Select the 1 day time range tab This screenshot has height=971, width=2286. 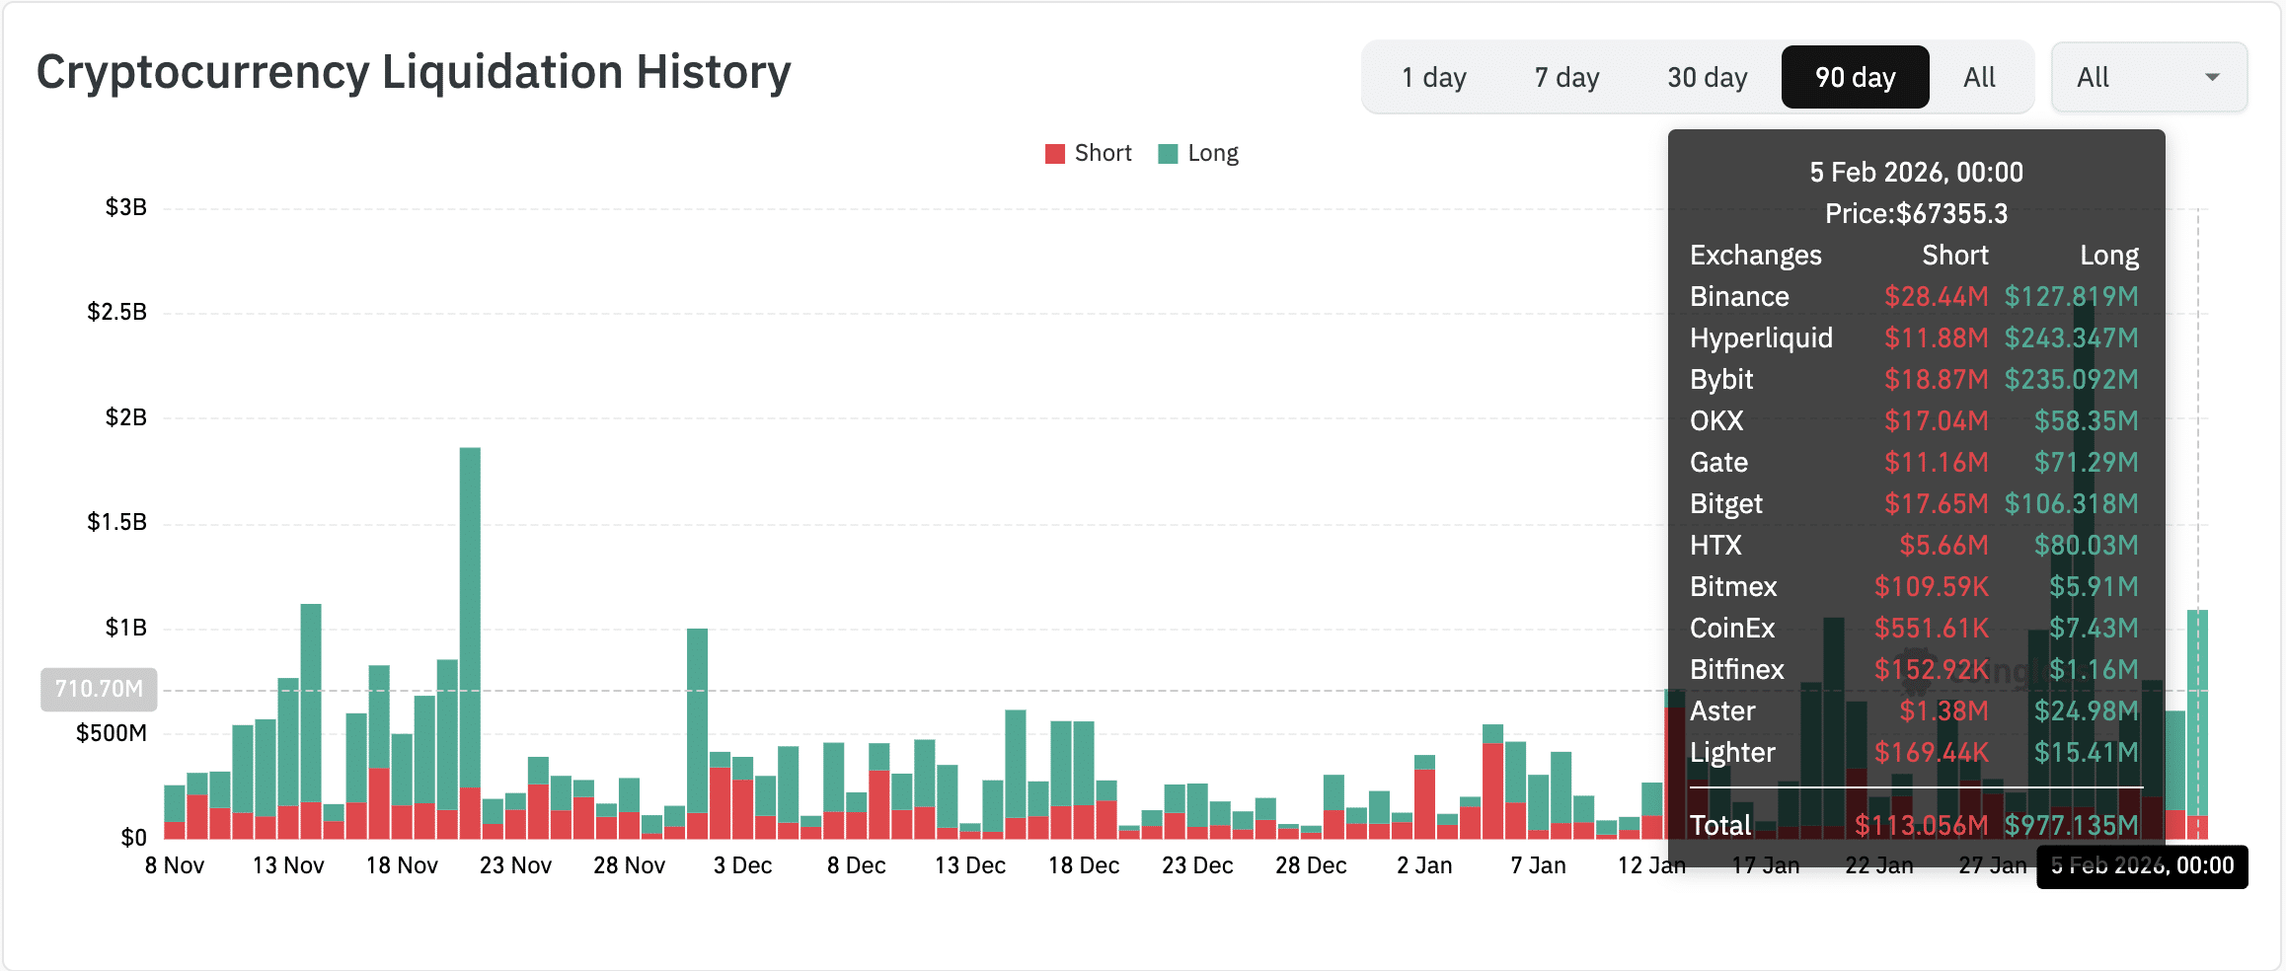(1433, 77)
